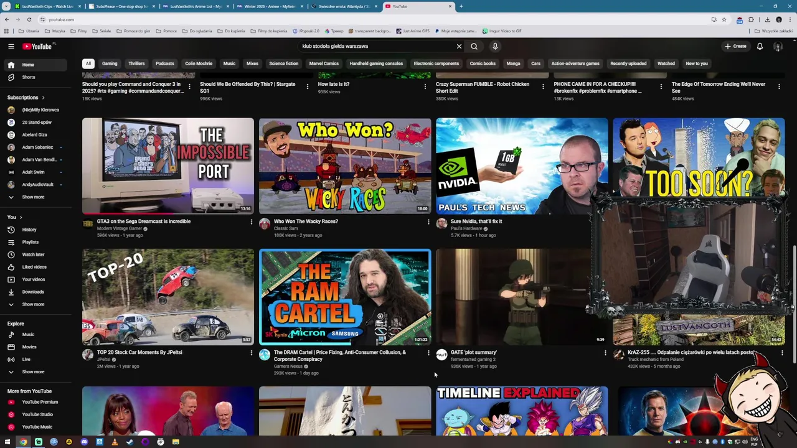Image resolution: width=797 pixels, height=448 pixels.
Task: Select the Podcasts filter chip
Action: coord(165,63)
